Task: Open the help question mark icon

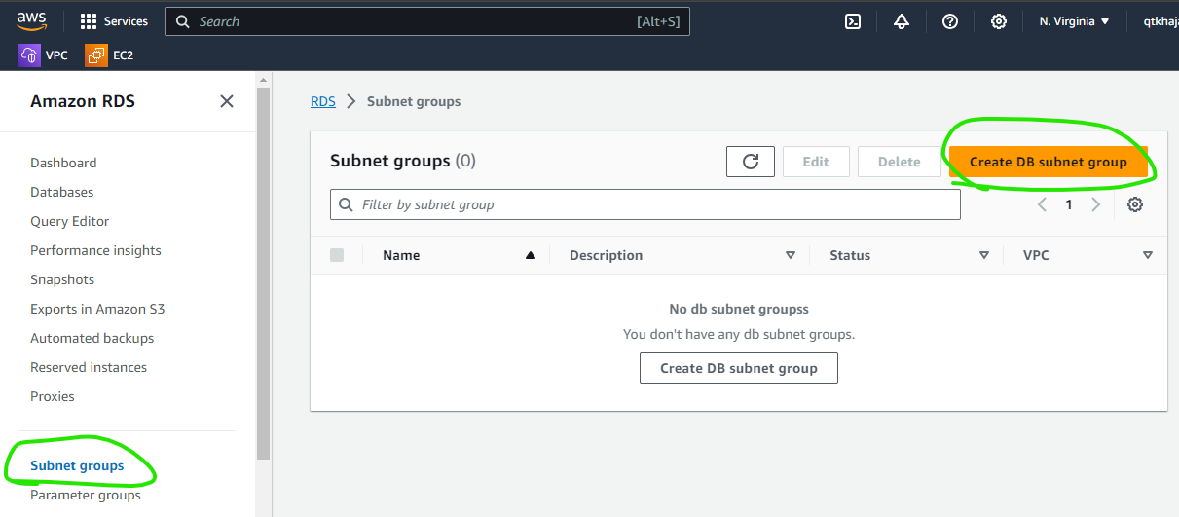Action: coord(950,21)
